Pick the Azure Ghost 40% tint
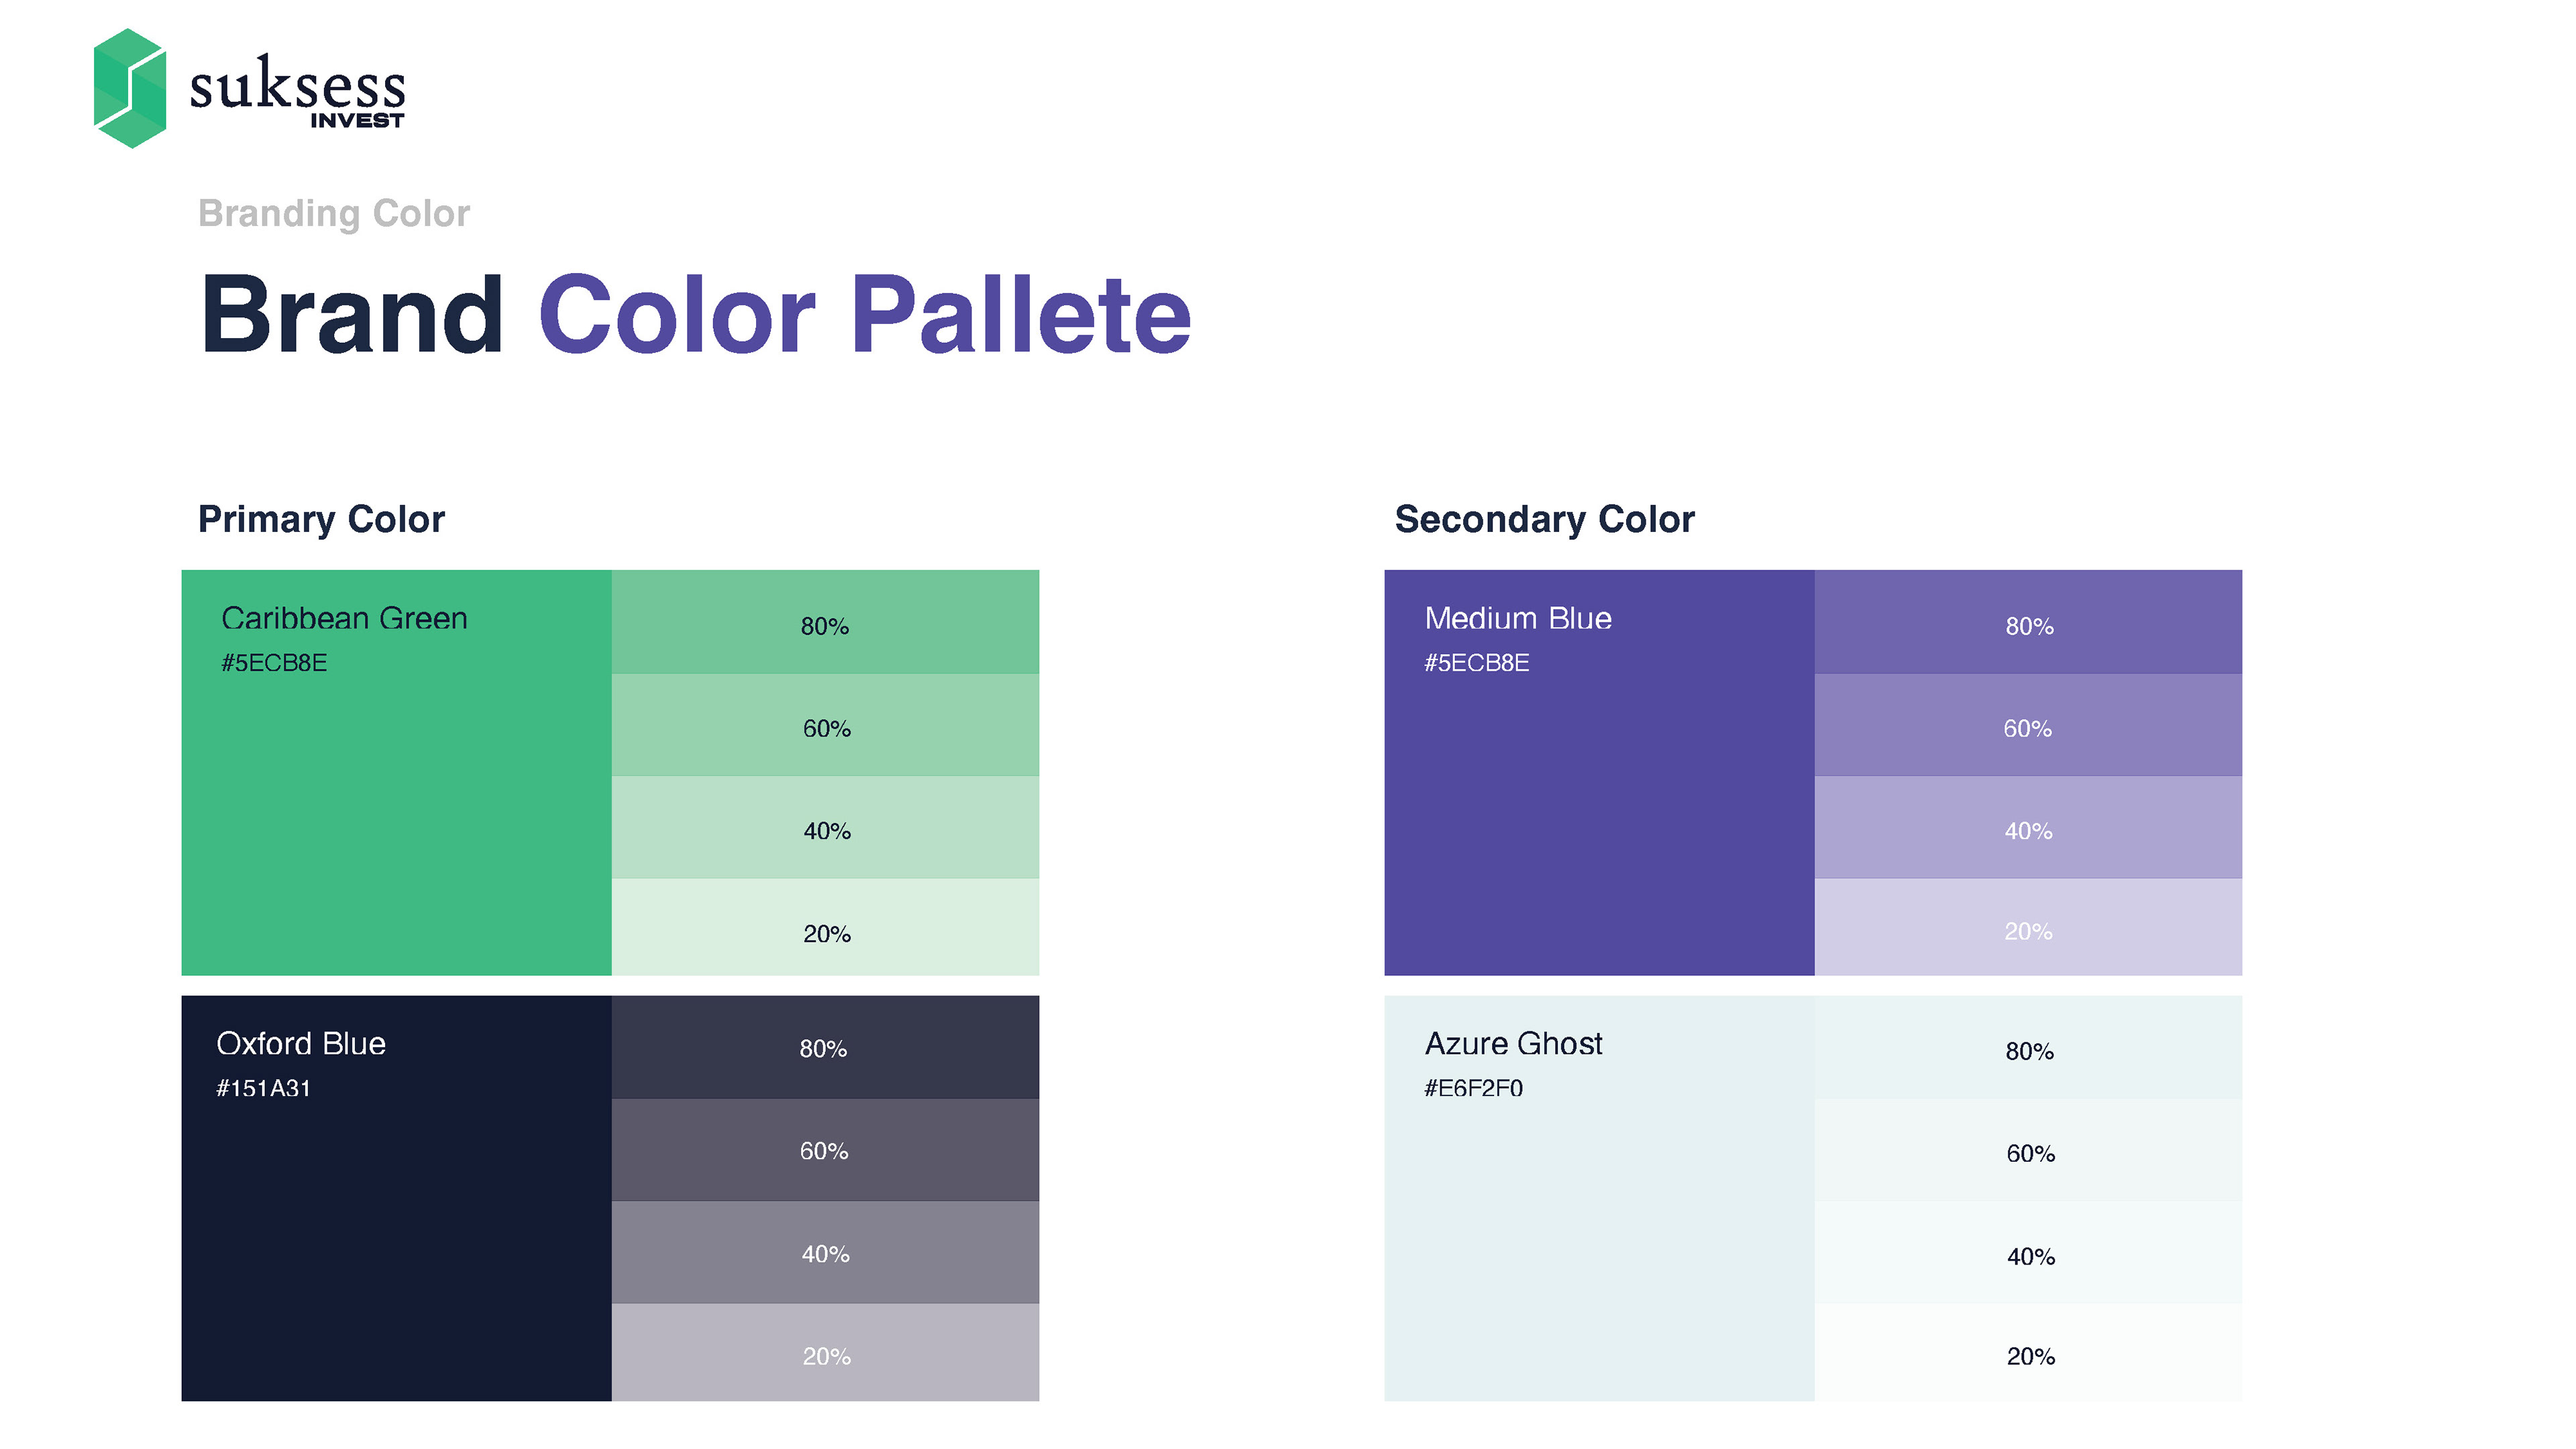2576x1449 pixels. point(2028,1253)
